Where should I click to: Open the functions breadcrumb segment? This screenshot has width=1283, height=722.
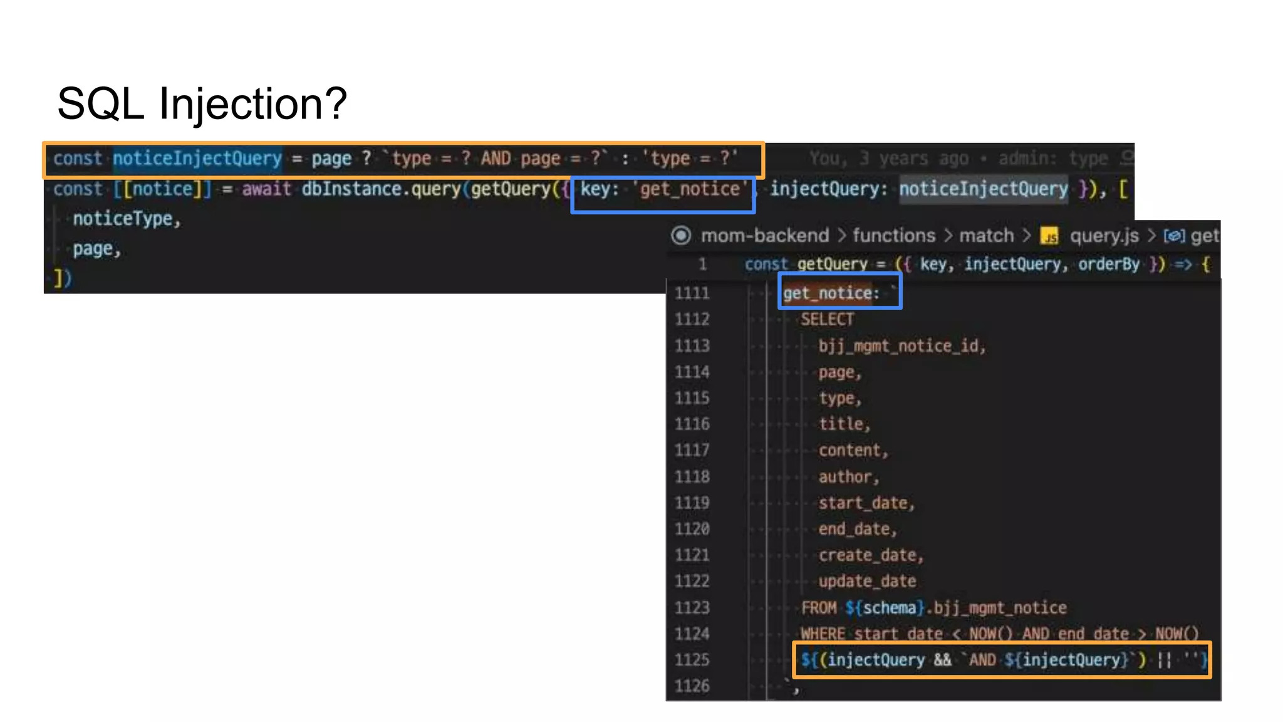(894, 236)
